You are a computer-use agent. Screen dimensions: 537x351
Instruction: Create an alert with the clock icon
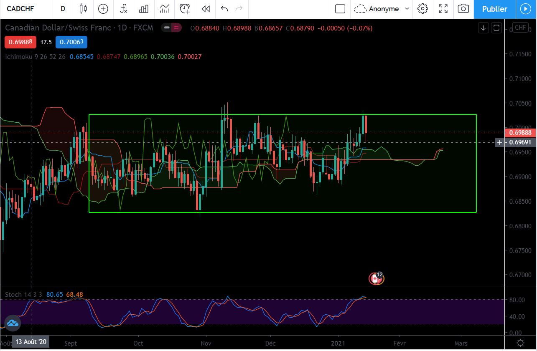(x=185, y=9)
